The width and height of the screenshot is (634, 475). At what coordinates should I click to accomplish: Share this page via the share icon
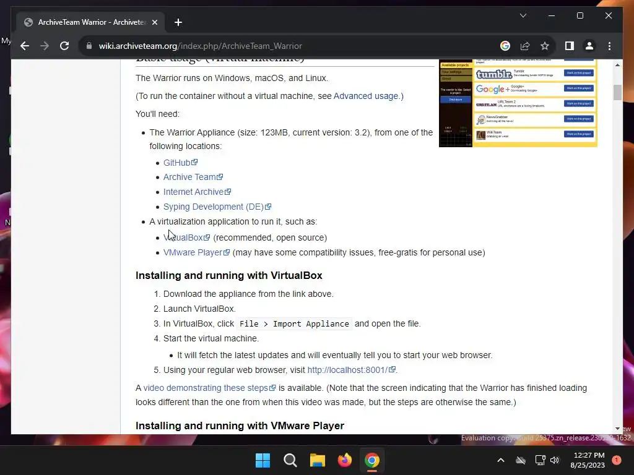click(525, 46)
